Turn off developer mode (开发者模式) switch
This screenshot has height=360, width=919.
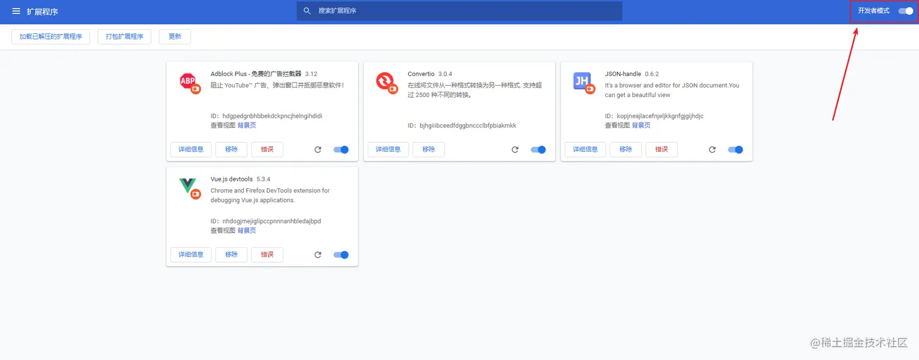pyautogui.click(x=906, y=11)
